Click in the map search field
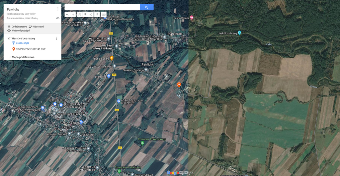Image resolution: width=340 pixels, height=176 pixels. [x=102, y=7]
